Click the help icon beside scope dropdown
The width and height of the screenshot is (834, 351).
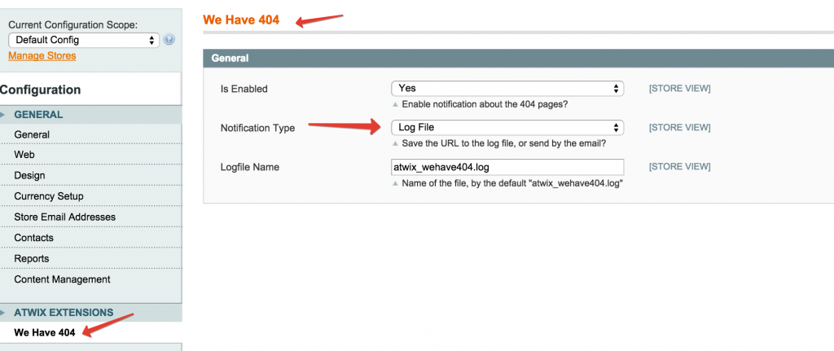click(x=169, y=39)
